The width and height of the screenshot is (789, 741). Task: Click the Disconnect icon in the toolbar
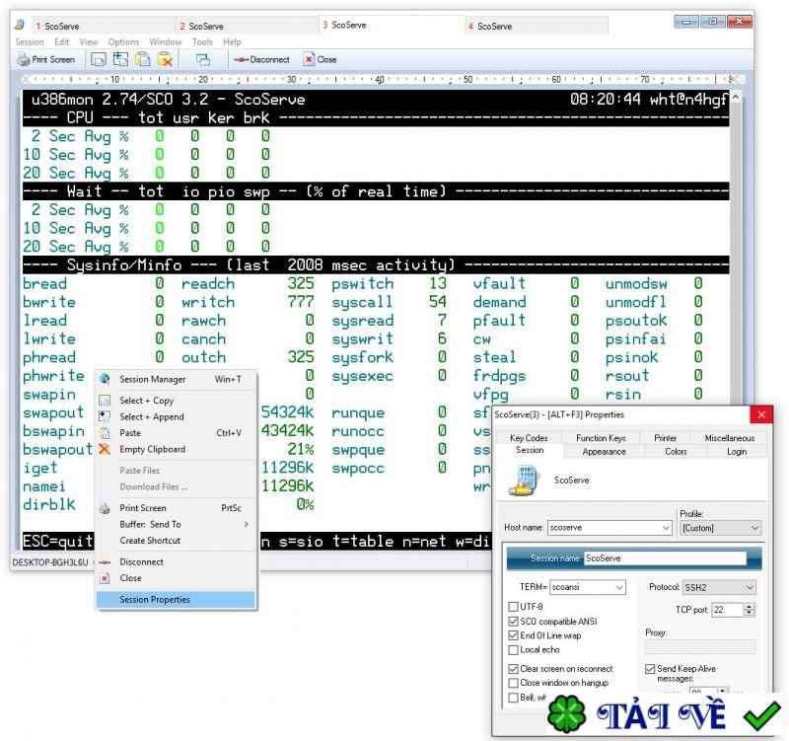[x=261, y=59]
